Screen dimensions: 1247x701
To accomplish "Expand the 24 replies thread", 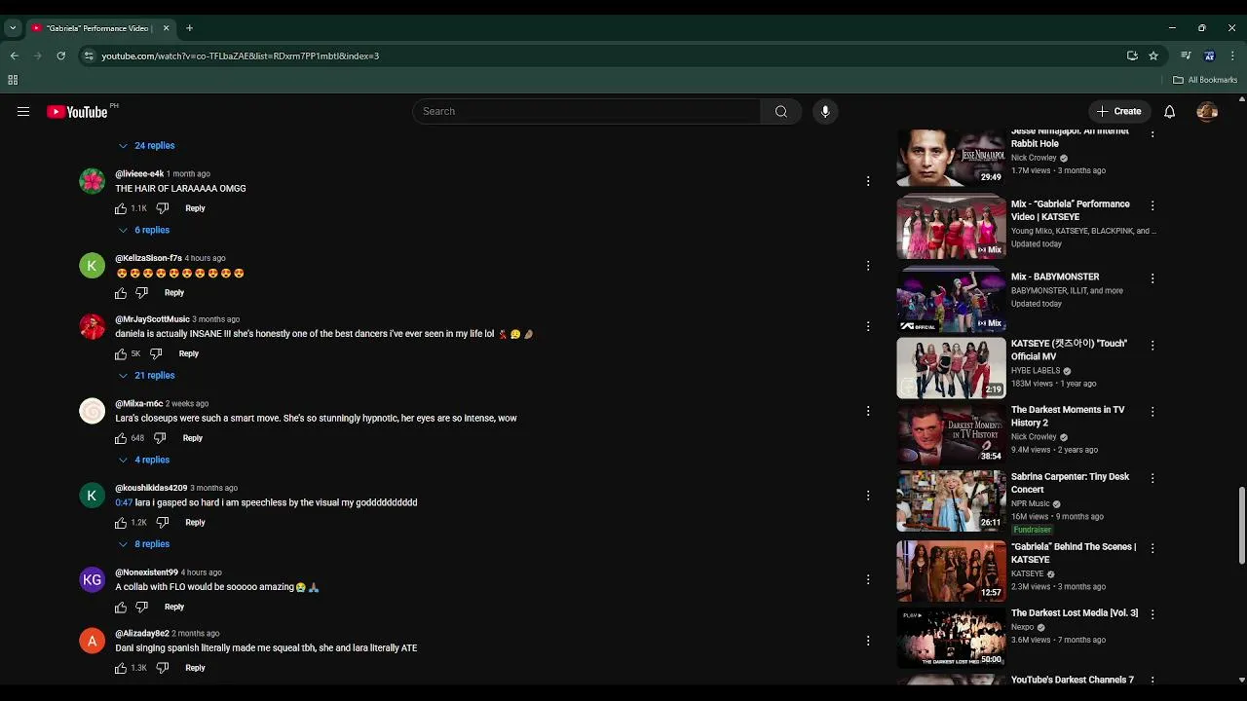I will tap(147, 146).
